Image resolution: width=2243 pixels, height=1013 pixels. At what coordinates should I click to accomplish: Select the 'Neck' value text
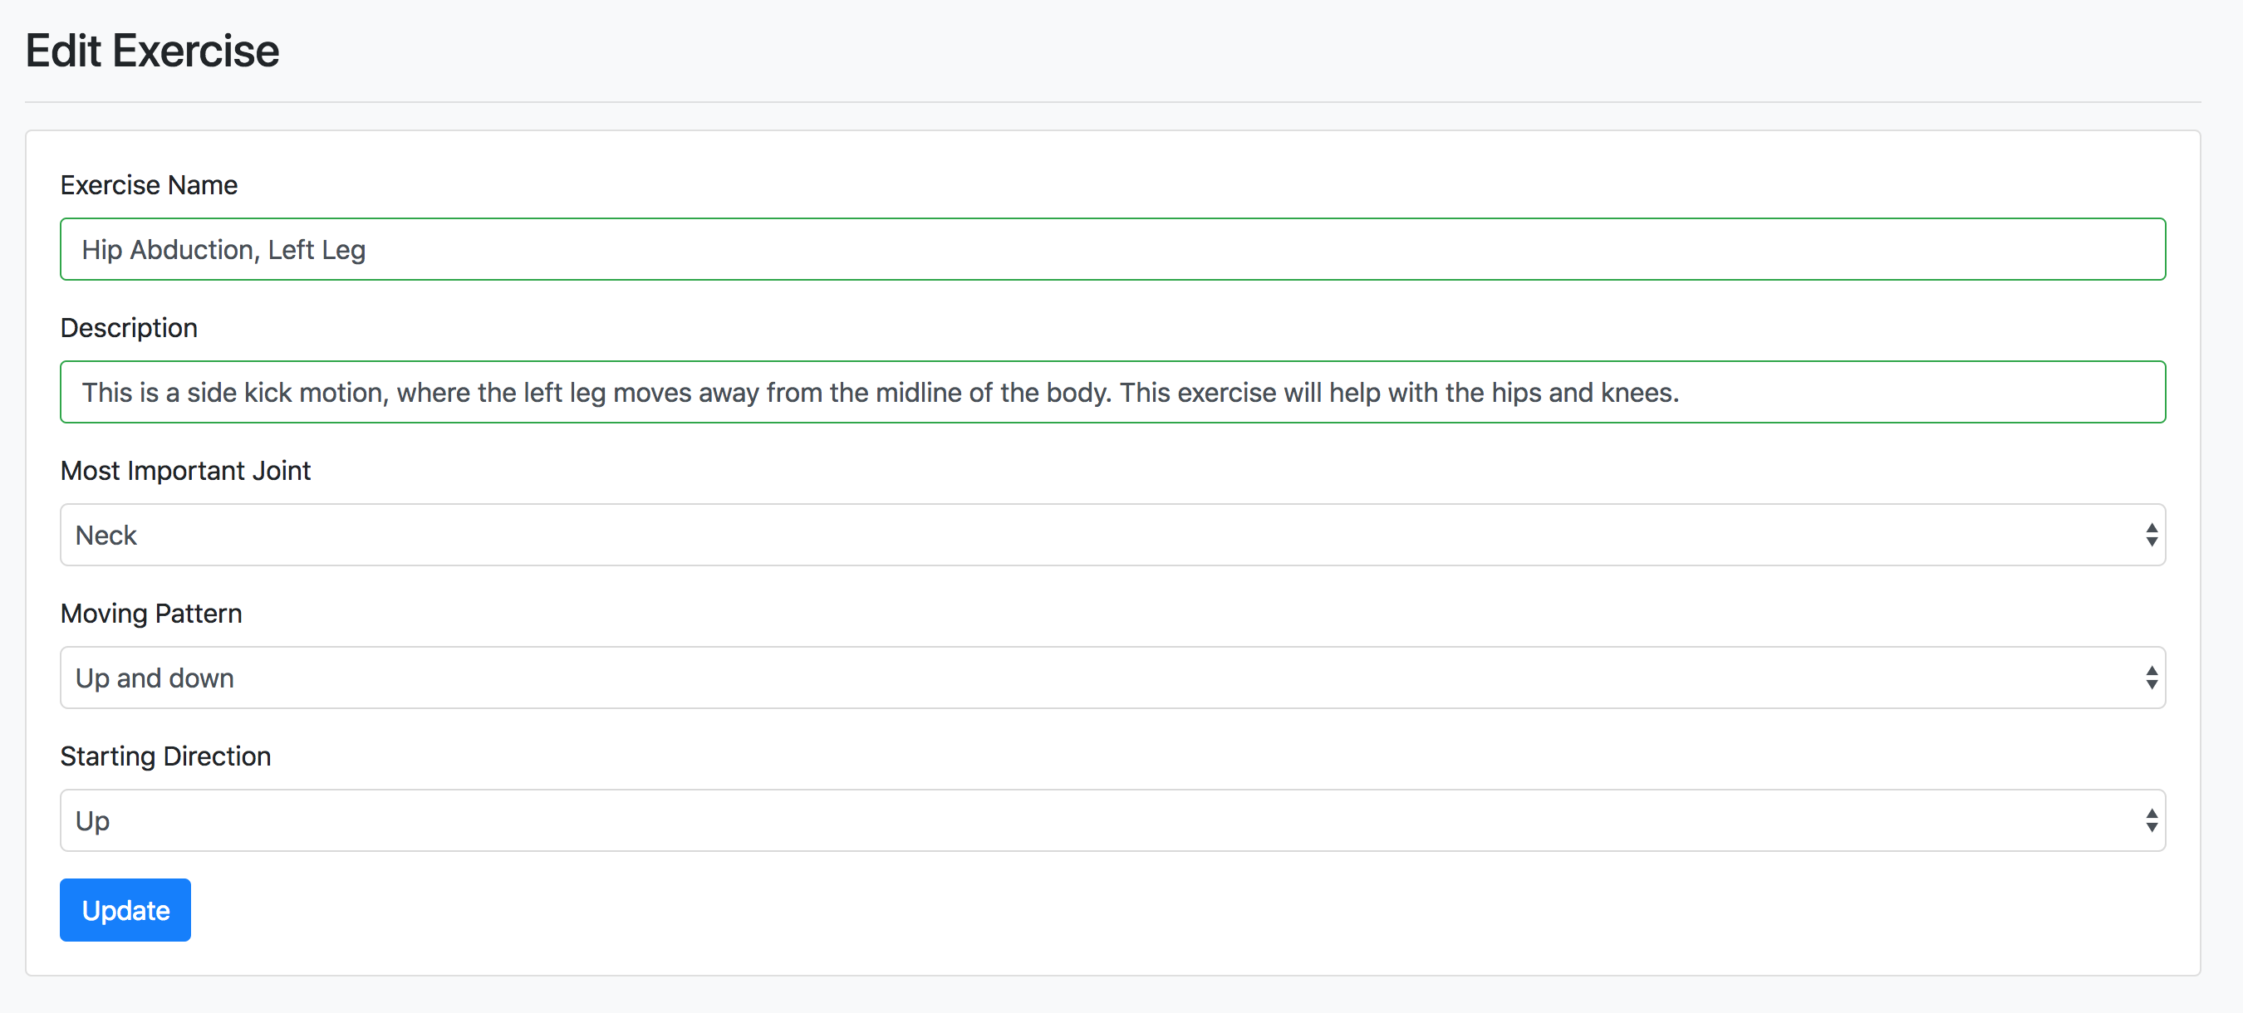click(106, 536)
